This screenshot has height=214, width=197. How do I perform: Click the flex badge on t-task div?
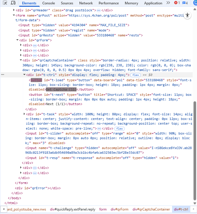click(x=120, y=129)
